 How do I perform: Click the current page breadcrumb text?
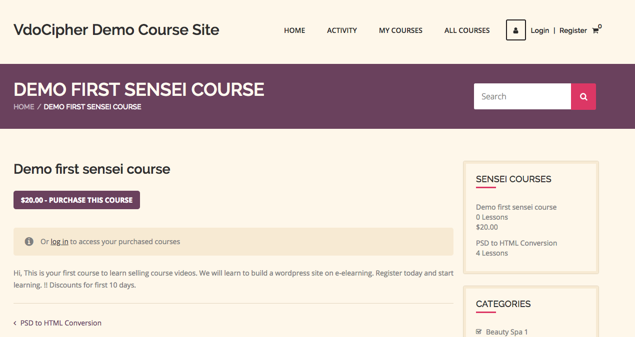point(92,107)
